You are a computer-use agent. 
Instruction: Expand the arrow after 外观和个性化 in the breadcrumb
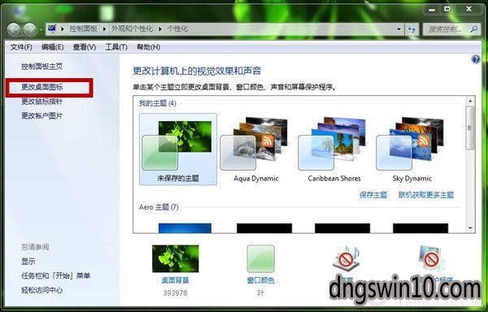(160, 29)
